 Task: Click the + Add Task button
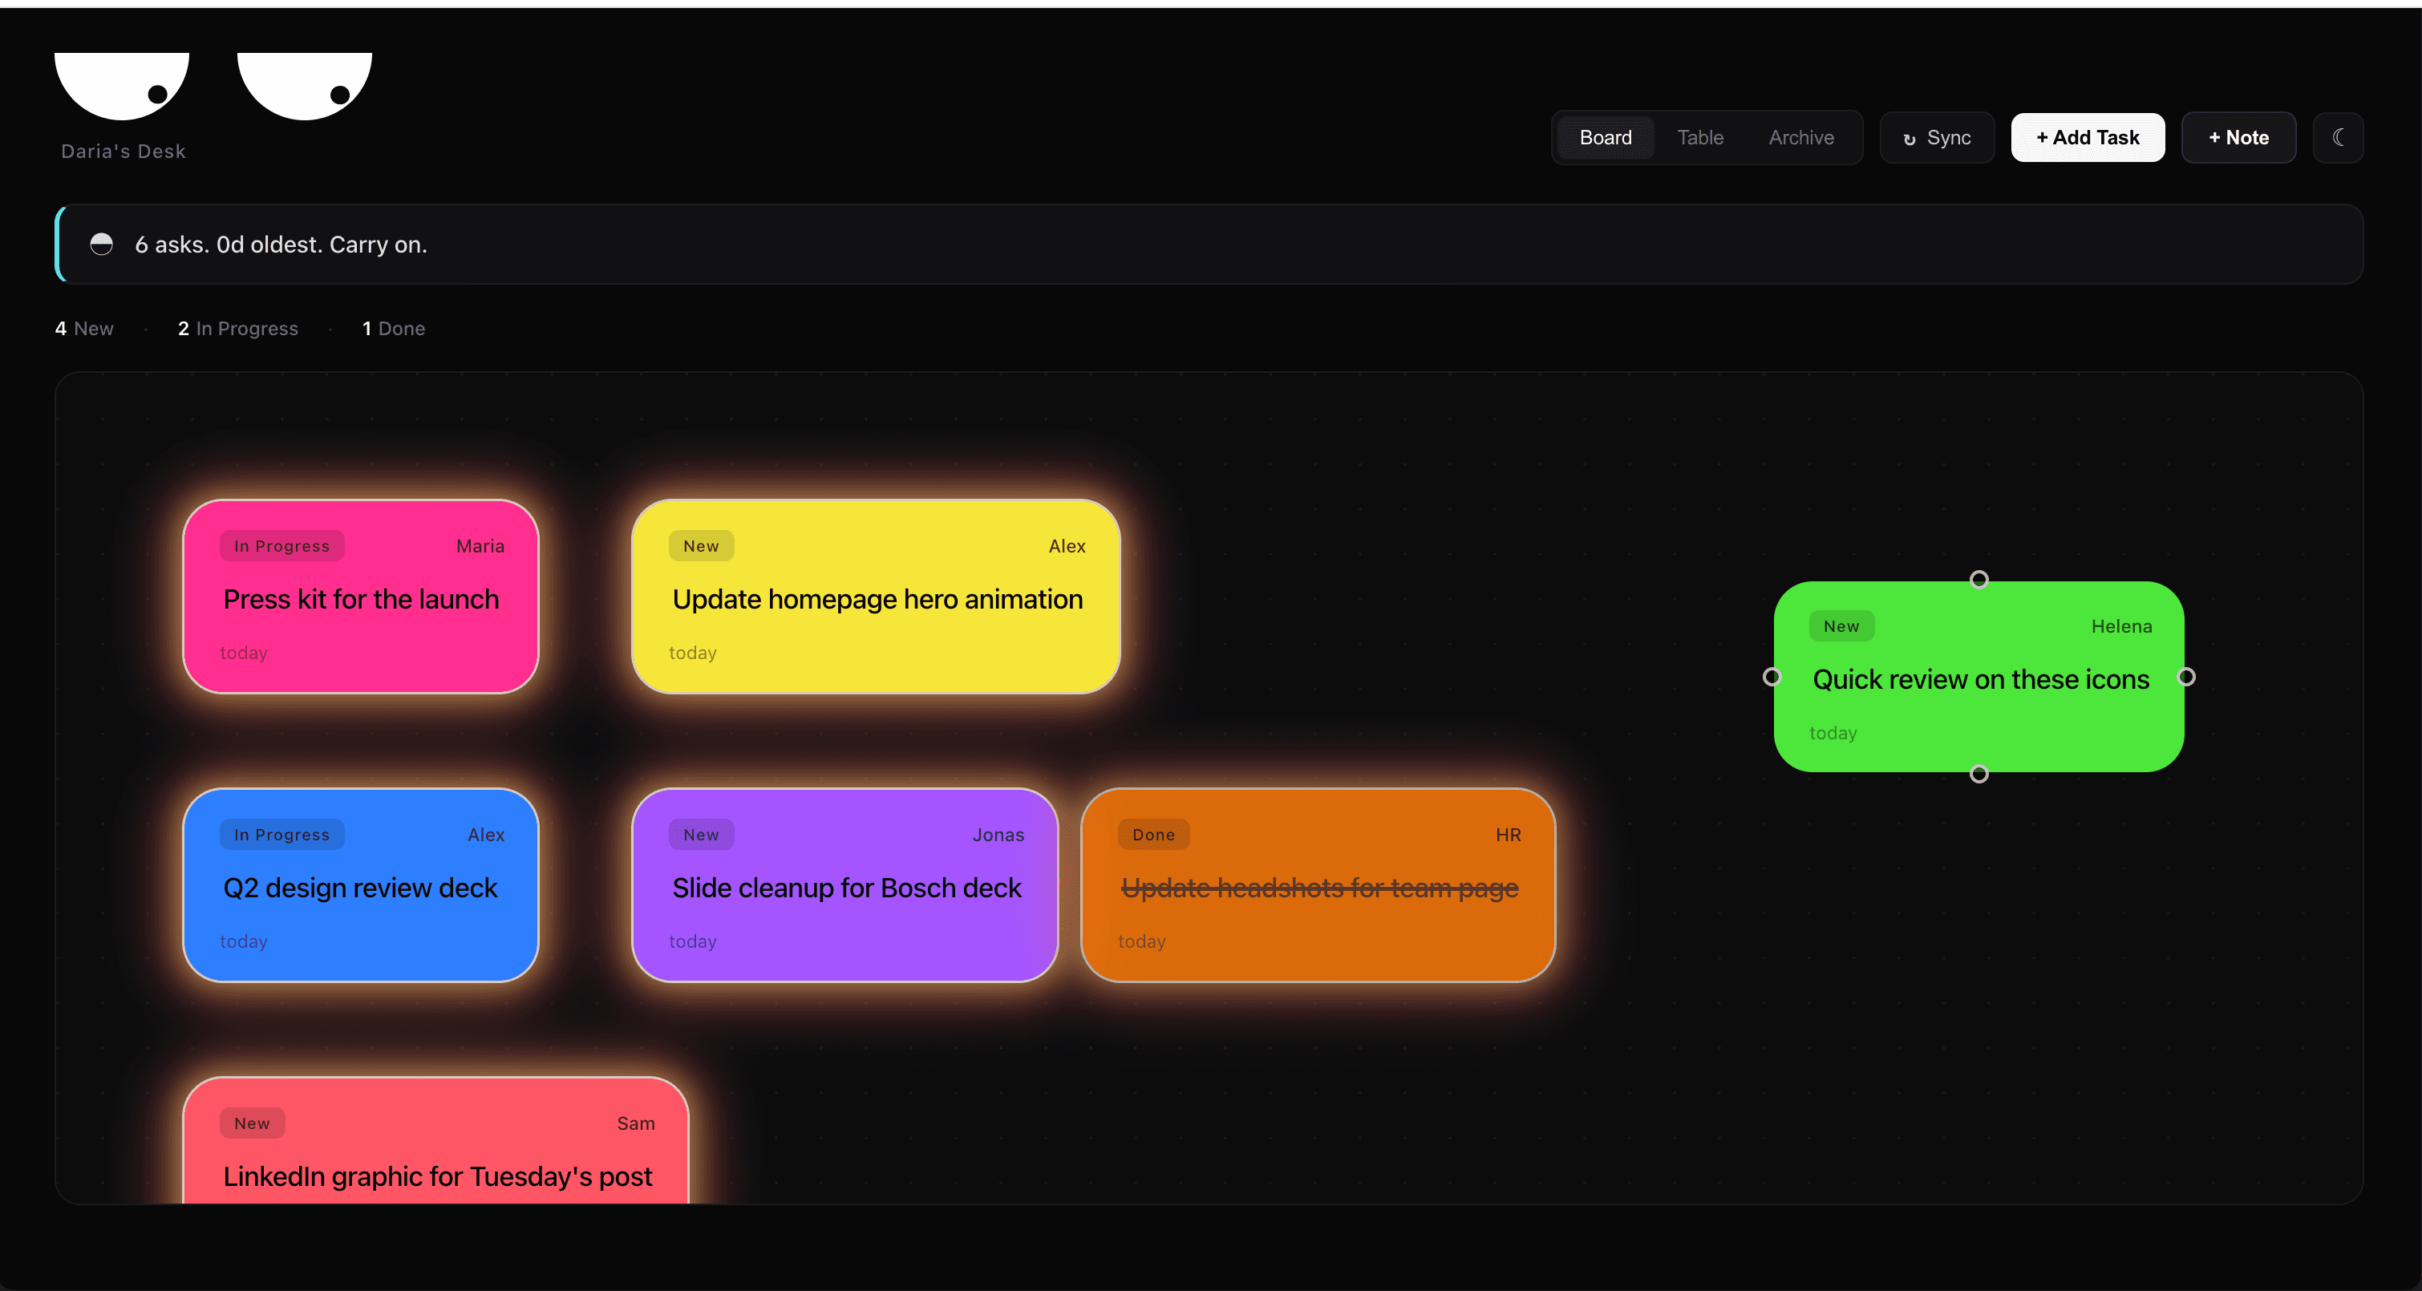click(2088, 137)
